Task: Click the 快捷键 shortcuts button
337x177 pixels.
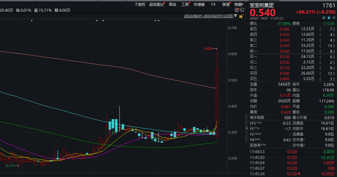Action: (199, 4)
